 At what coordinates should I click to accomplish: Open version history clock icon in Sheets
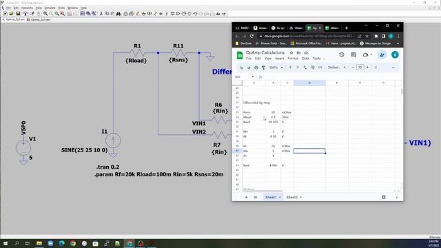[x=342, y=55]
